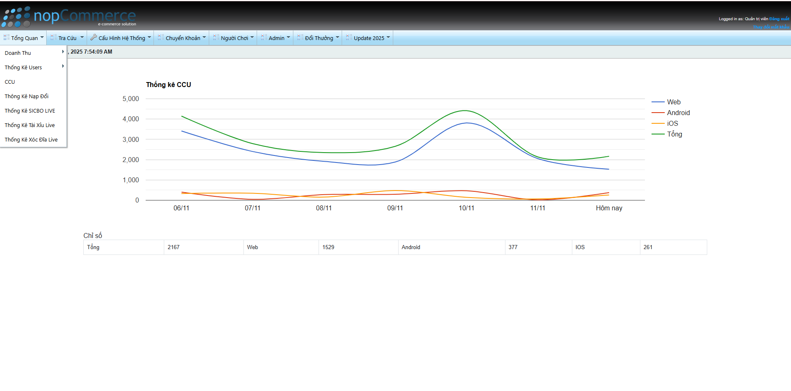Click the Thay đổi mật khẩu link

pos(771,27)
